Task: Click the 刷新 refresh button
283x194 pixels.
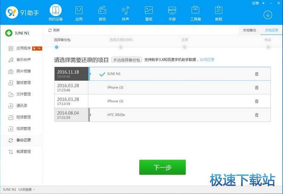Action: 54,30
